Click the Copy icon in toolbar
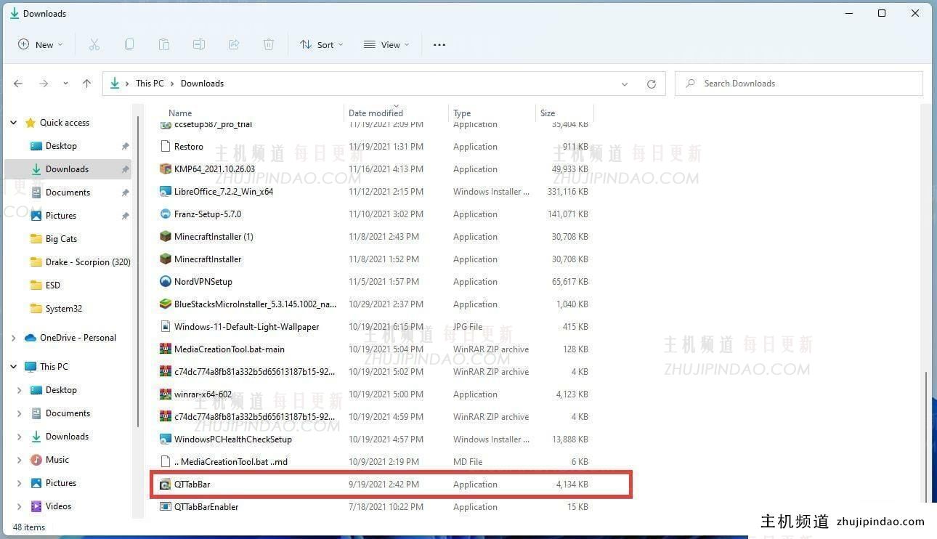The height and width of the screenshot is (539, 937). point(129,44)
